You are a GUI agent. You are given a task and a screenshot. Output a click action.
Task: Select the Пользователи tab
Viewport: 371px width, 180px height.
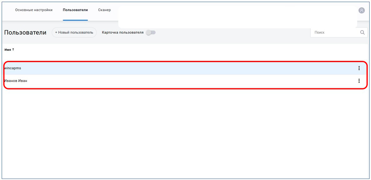pyautogui.click(x=75, y=10)
